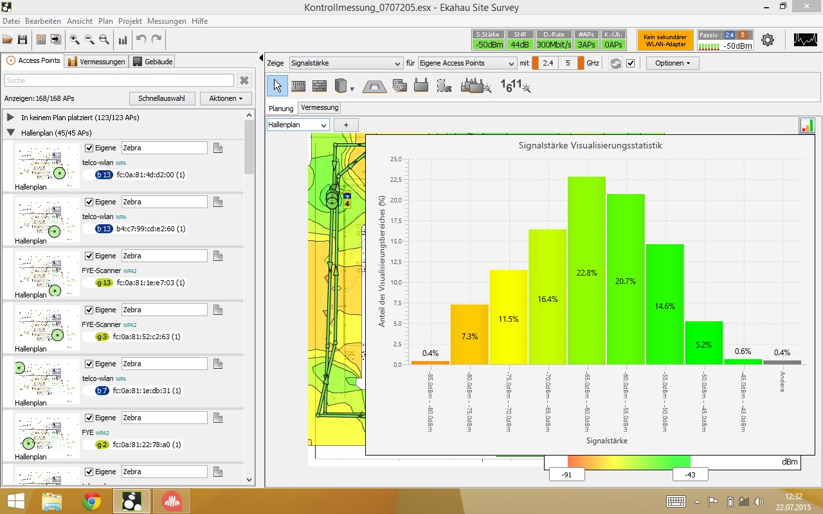Click the save project floppy icon
This screenshot has height=514, width=823.
click(23, 39)
